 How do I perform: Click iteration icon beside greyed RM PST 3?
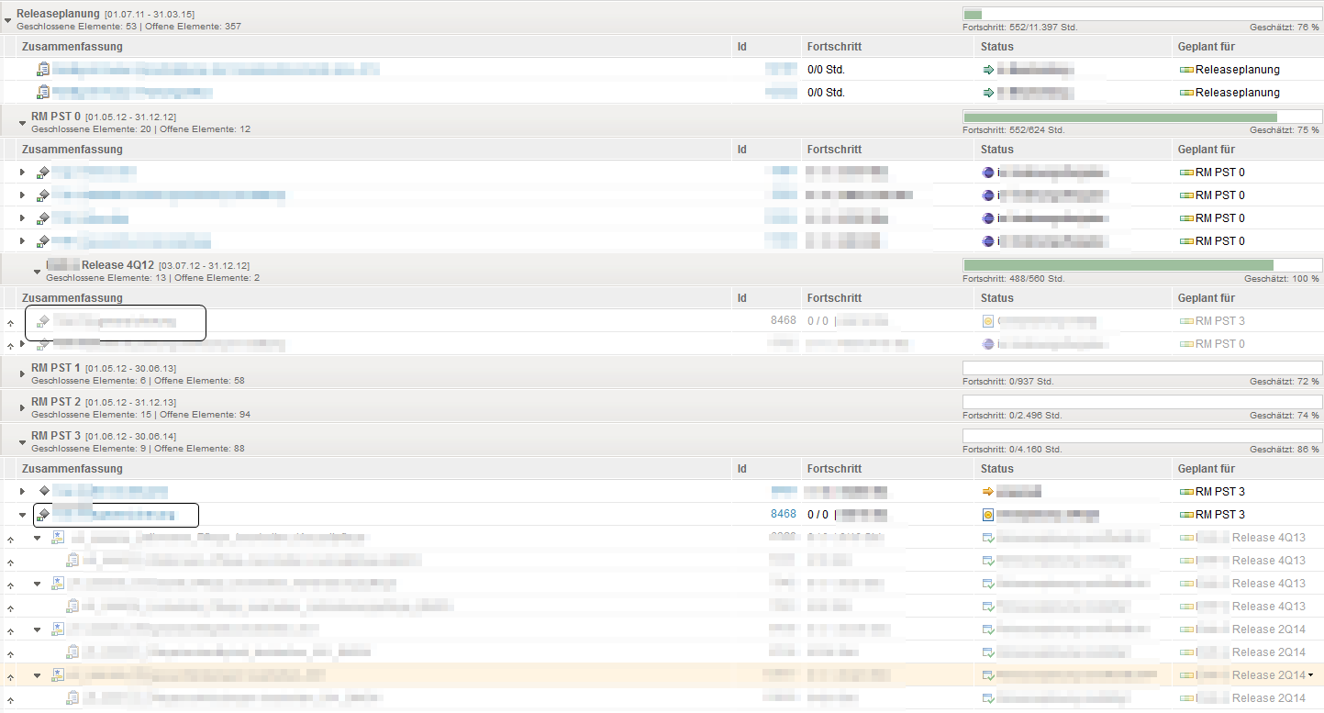click(x=1186, y=321)
